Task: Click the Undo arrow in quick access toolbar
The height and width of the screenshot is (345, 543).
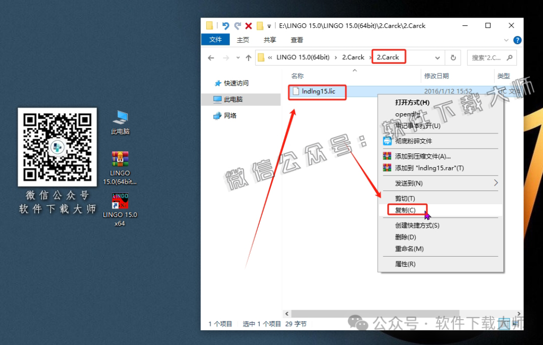Action: click(226, 25)
